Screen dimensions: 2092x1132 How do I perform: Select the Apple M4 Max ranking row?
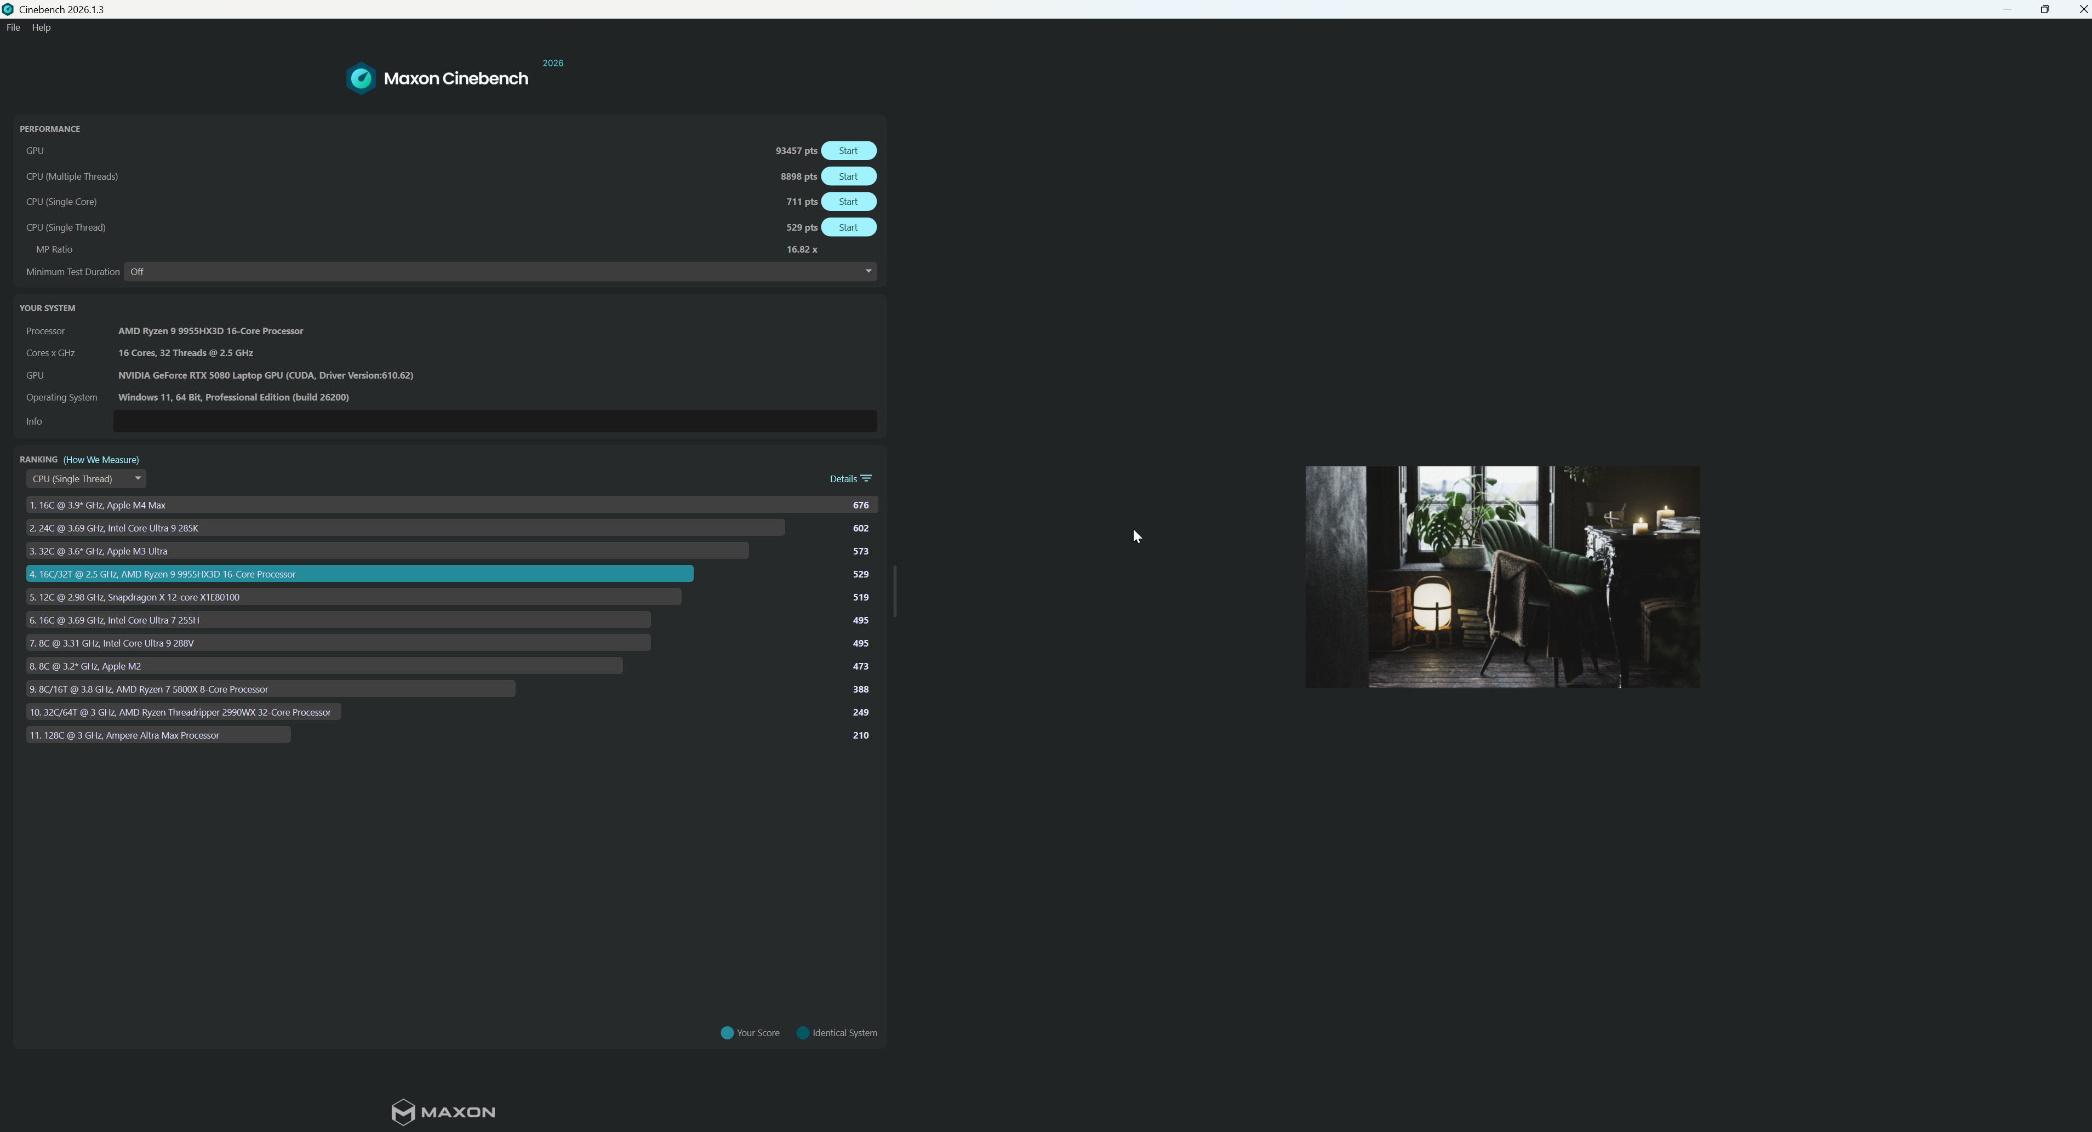click(451, 505)
